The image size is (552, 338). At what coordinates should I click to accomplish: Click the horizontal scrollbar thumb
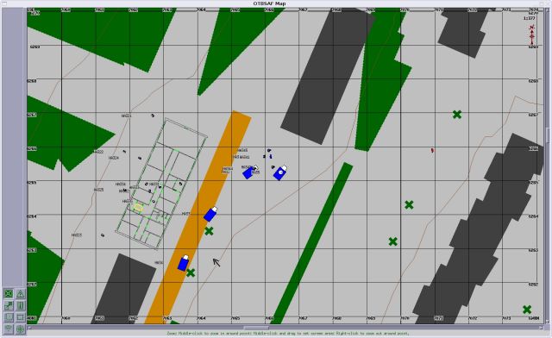pyautogui.click(x=256, y=328)
